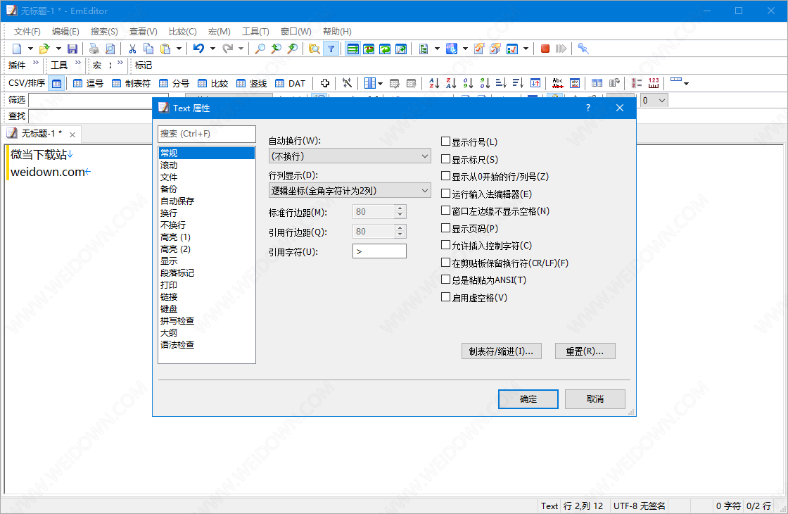
Task: Check 运行输入法编辑器(E)
Action: (x=446, y=194)
